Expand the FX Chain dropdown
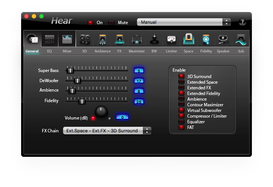The image size is (273, 187). [x=107, y=131]
